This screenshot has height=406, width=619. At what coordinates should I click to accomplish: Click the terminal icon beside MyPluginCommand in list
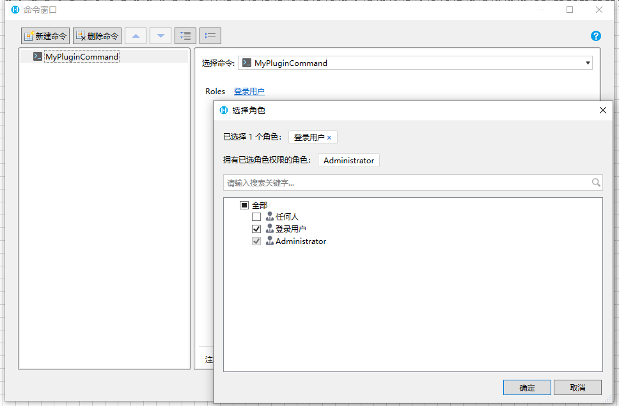click(x=38, y=56)
